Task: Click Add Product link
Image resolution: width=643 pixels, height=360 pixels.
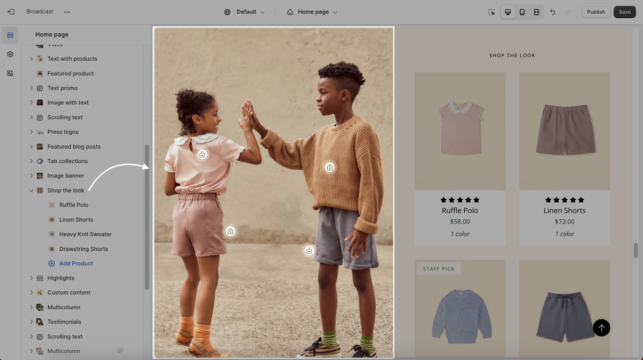Action: [76, 264]
